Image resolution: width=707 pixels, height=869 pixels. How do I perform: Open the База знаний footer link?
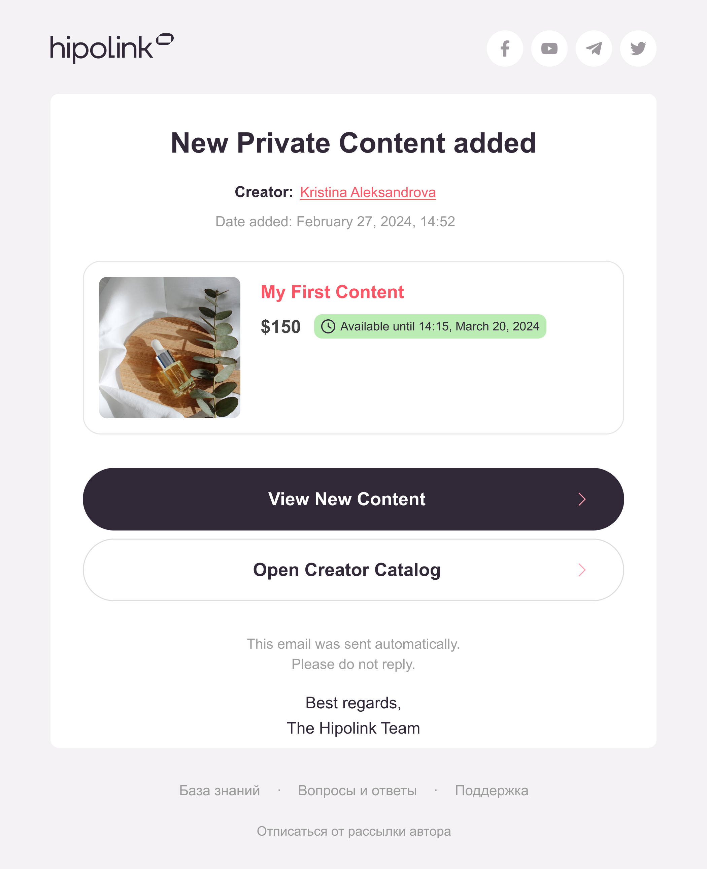(220, 791)
